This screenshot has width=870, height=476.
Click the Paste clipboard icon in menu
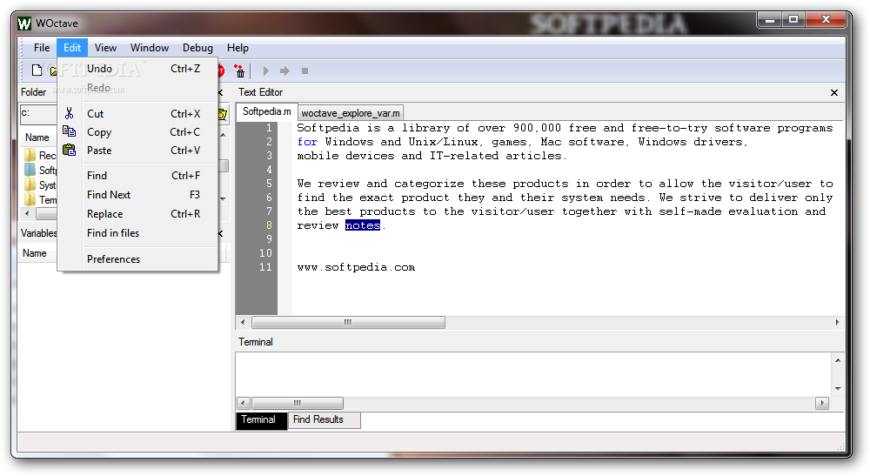(x=69, y=150)
